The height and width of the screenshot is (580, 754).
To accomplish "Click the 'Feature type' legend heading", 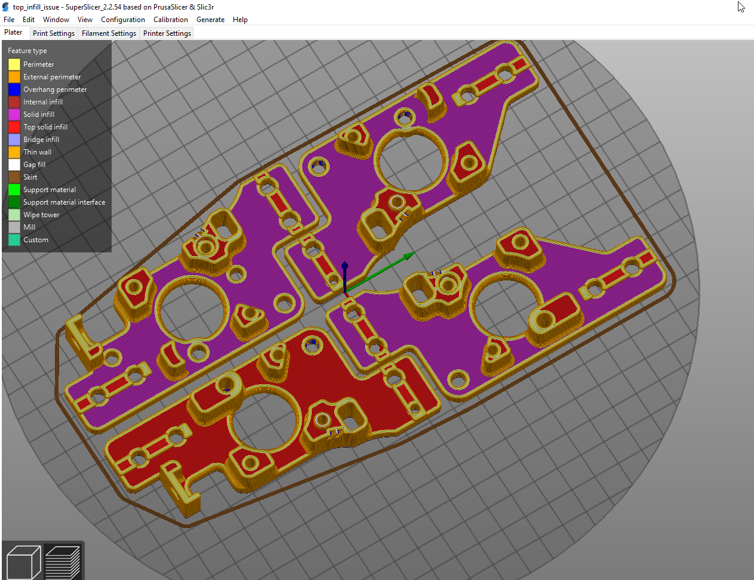I will [x=27, y=51].
